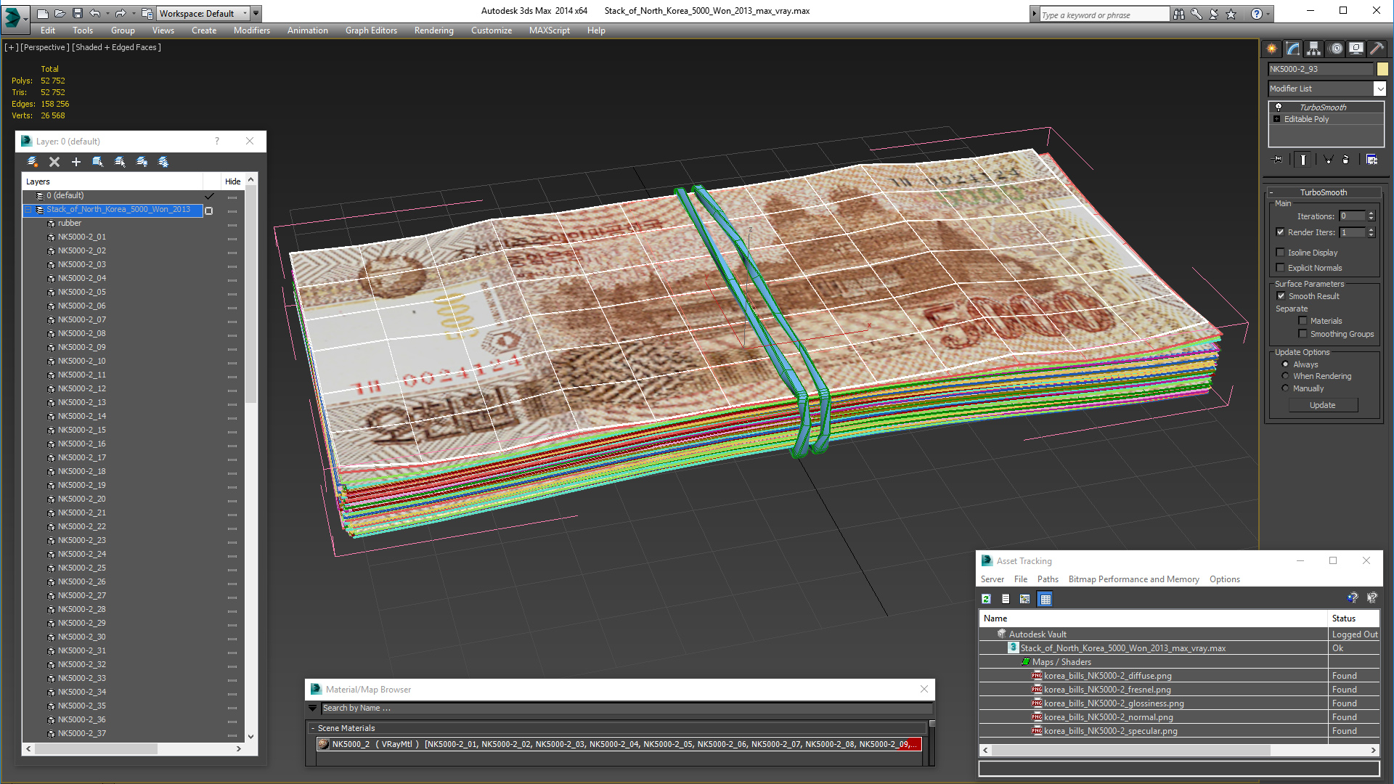
Task: Click the Redo arrow icon
Action: pos(121,13)
